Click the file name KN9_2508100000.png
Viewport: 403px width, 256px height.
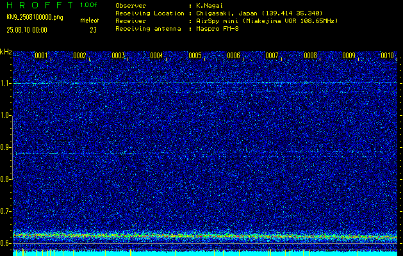tap(35, 17)
